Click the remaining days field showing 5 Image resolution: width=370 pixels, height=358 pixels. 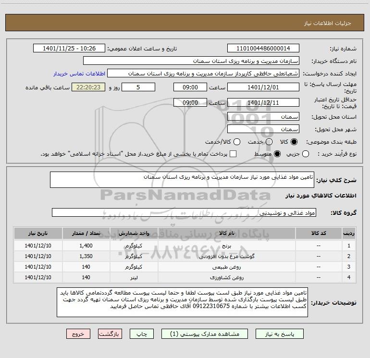click(x=138, y=87)
